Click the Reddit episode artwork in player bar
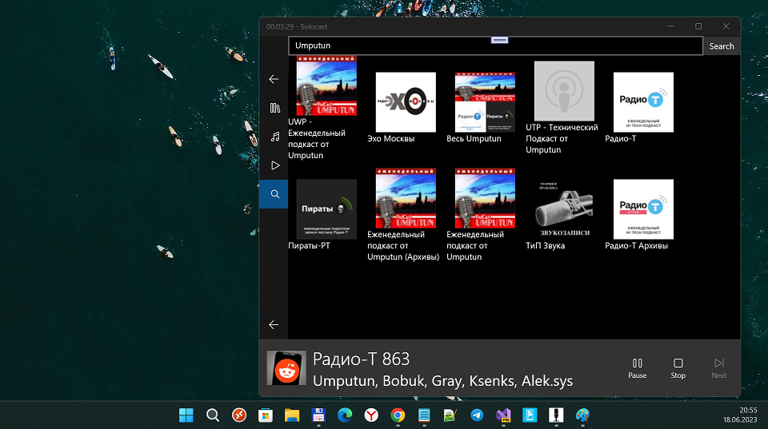The width and height of the screenshot is (768, 429). coord(286,367)
